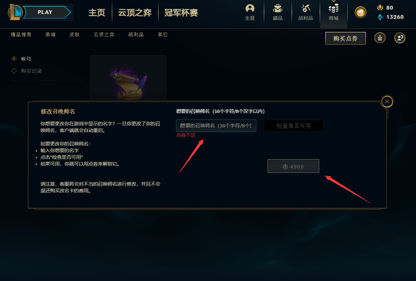Switch to the 主页 tab

coord(97,13)
